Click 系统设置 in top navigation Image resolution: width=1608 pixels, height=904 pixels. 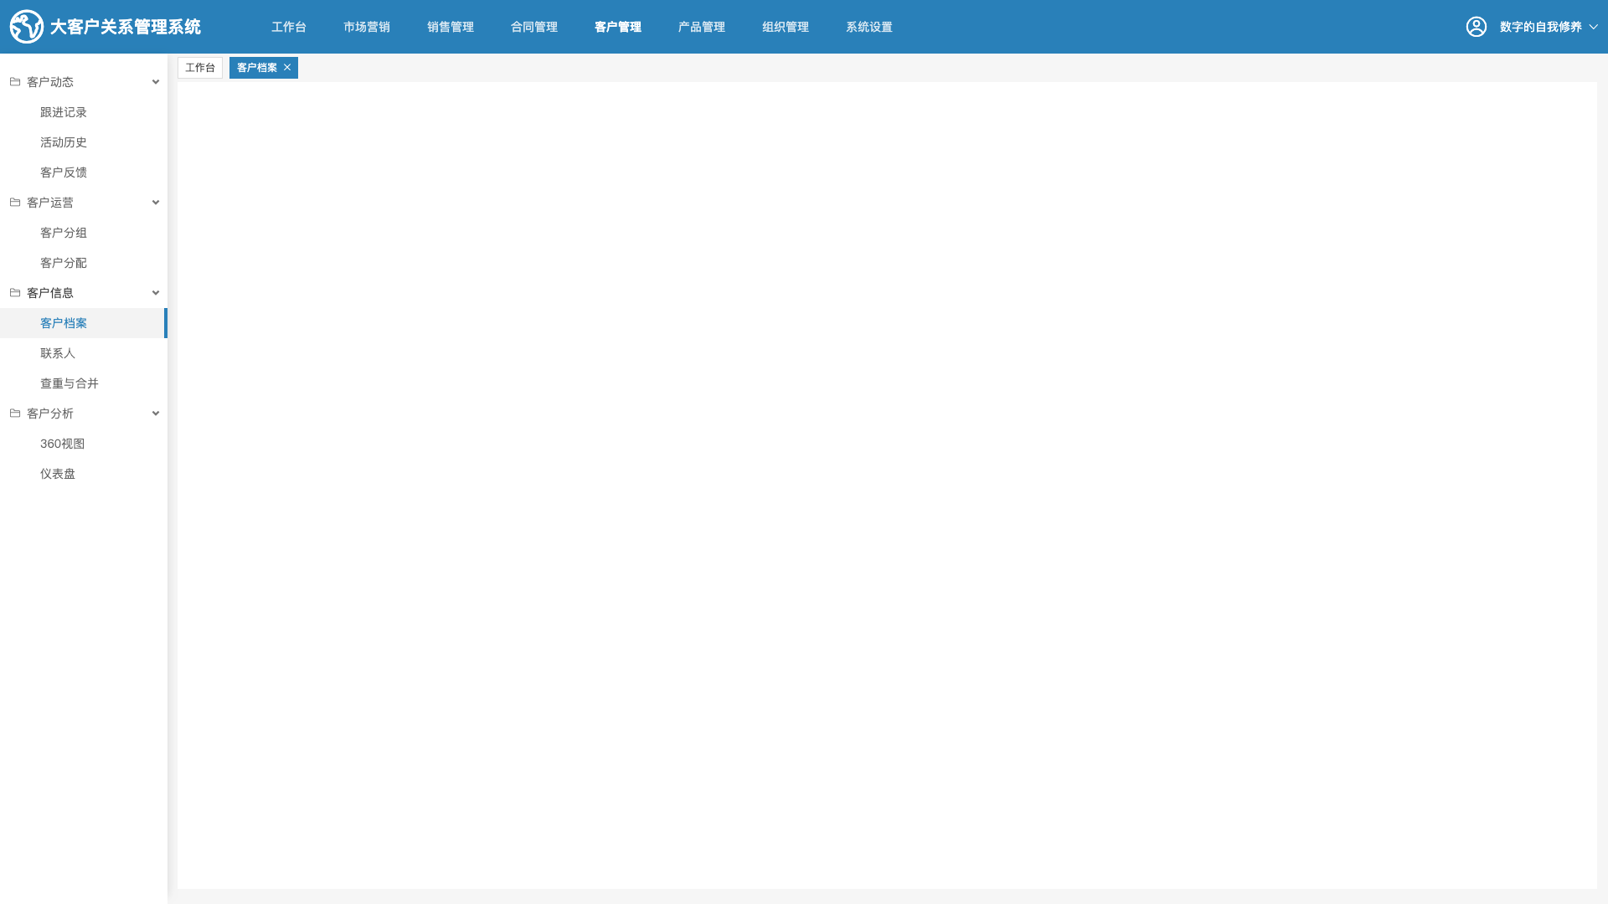(869, 27)
